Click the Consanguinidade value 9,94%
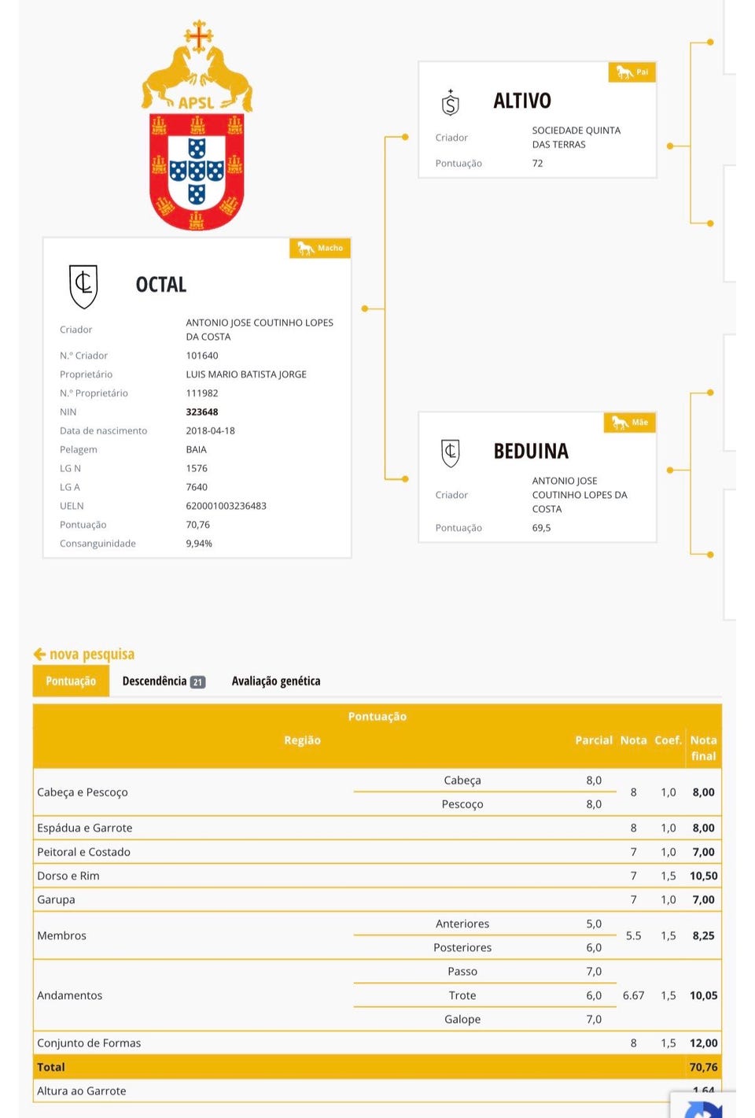755x1118 pixels. 199,544
